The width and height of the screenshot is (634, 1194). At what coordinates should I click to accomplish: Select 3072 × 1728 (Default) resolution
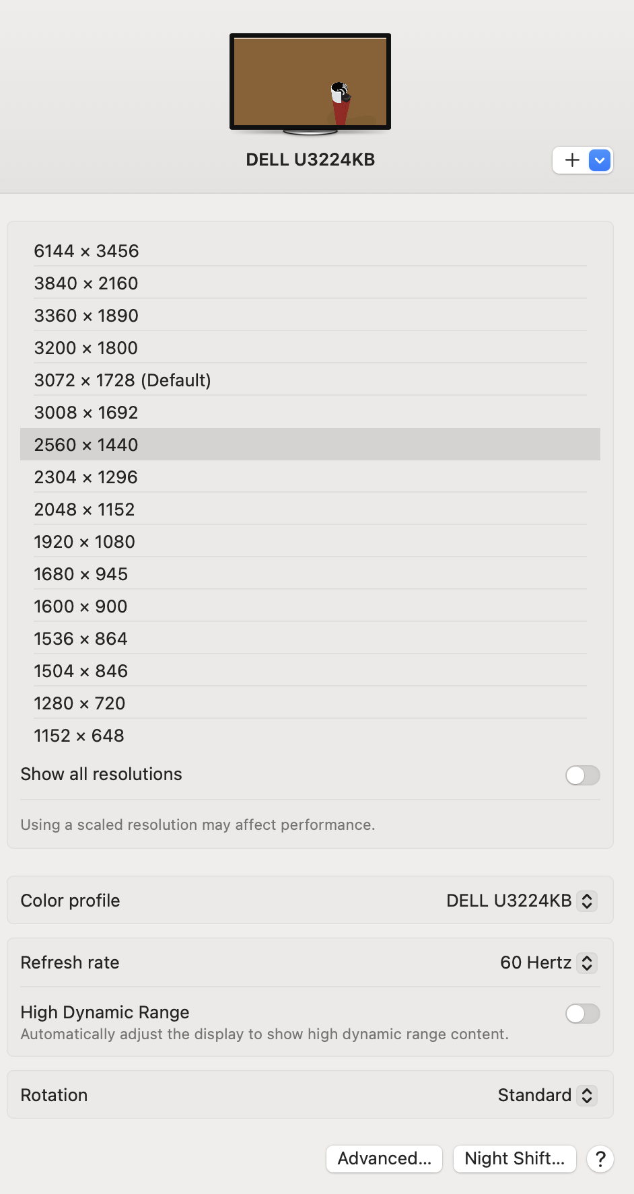click(310, 380)
